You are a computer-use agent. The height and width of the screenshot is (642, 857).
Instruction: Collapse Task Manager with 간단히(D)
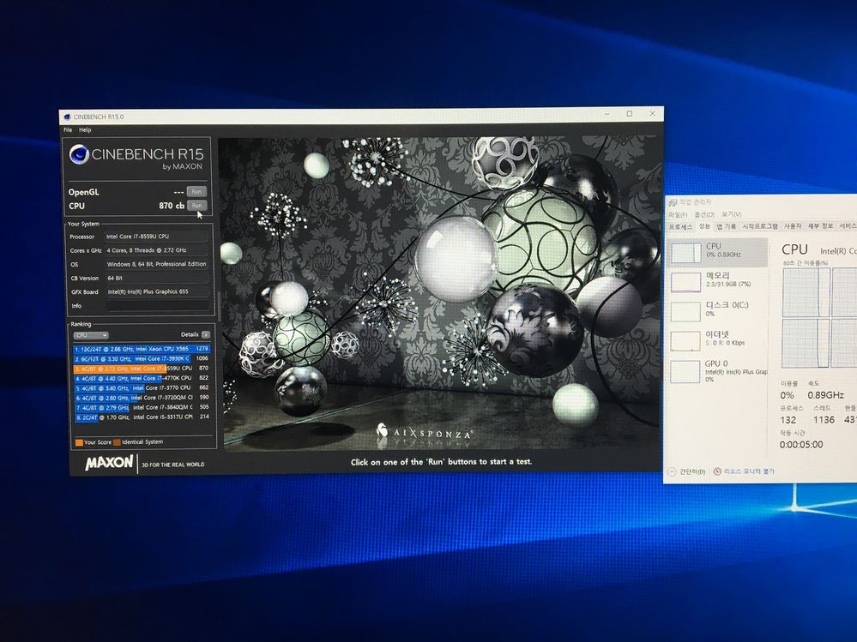click(x=686, y=471)
